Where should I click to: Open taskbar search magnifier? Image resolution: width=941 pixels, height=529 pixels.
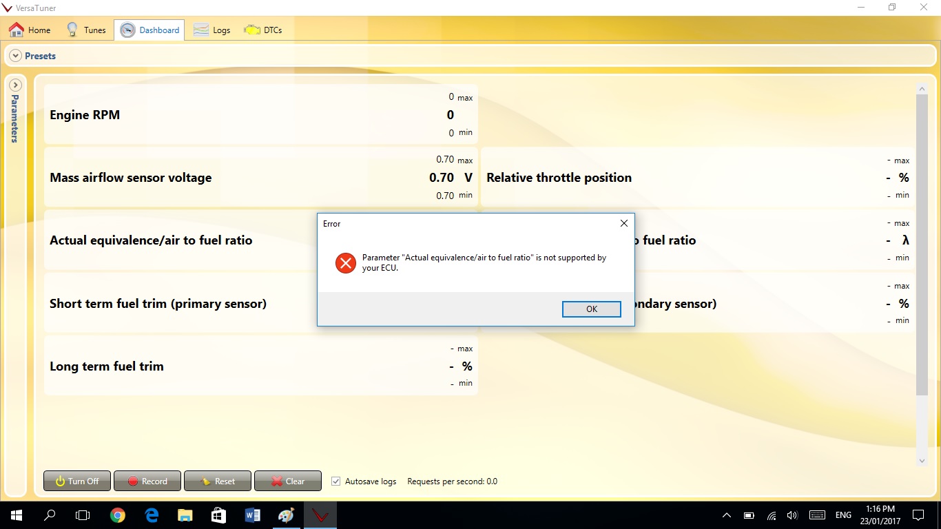pos(50,515)
